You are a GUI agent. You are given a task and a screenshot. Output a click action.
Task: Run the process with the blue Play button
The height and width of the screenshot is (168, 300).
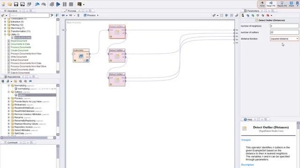[58, 4]
